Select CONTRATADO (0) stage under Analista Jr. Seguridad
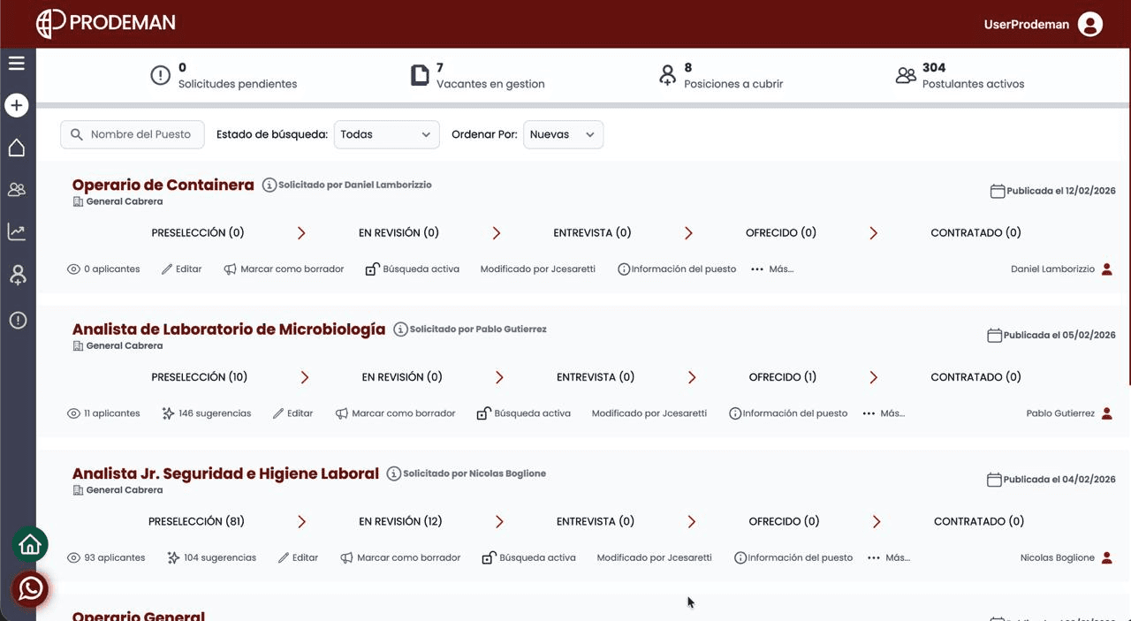1131x621 pixels. click(x=979, y=521)
